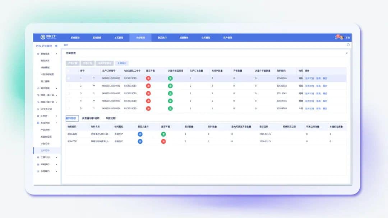Select the 物料明细 tab
The height and width of the screenshot is (218, 388).
[72, 118]
